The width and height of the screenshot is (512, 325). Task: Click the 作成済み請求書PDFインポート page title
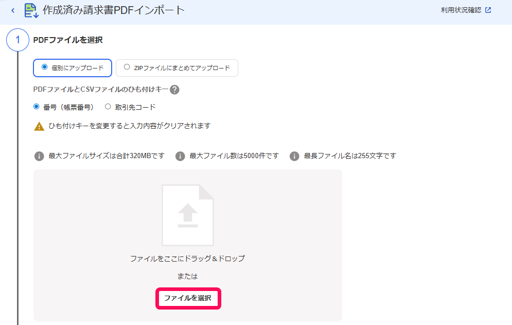(114, 10)
